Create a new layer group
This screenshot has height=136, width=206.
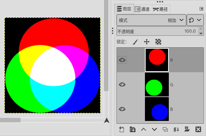pos(133,129)
